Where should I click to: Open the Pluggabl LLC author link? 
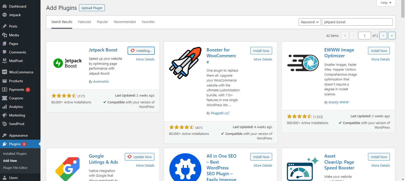pos(220,113)
